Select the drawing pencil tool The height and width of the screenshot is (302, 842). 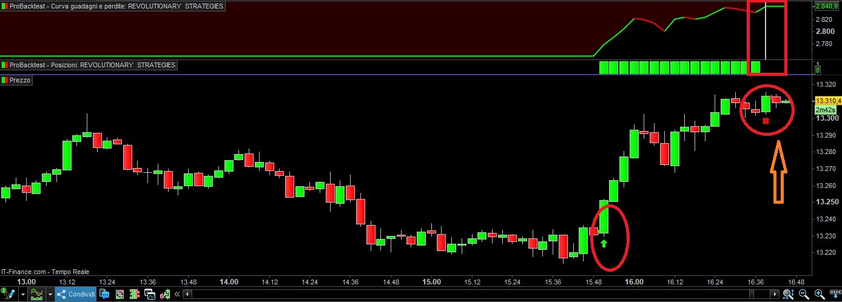pos(8,294)
